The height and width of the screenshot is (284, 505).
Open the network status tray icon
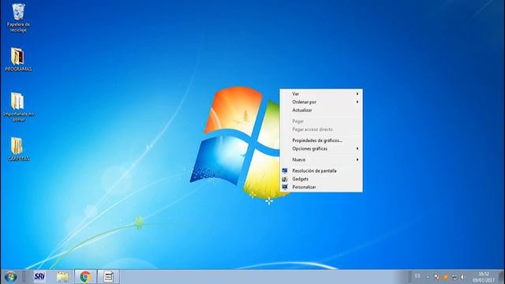click(x=454, y=277)
